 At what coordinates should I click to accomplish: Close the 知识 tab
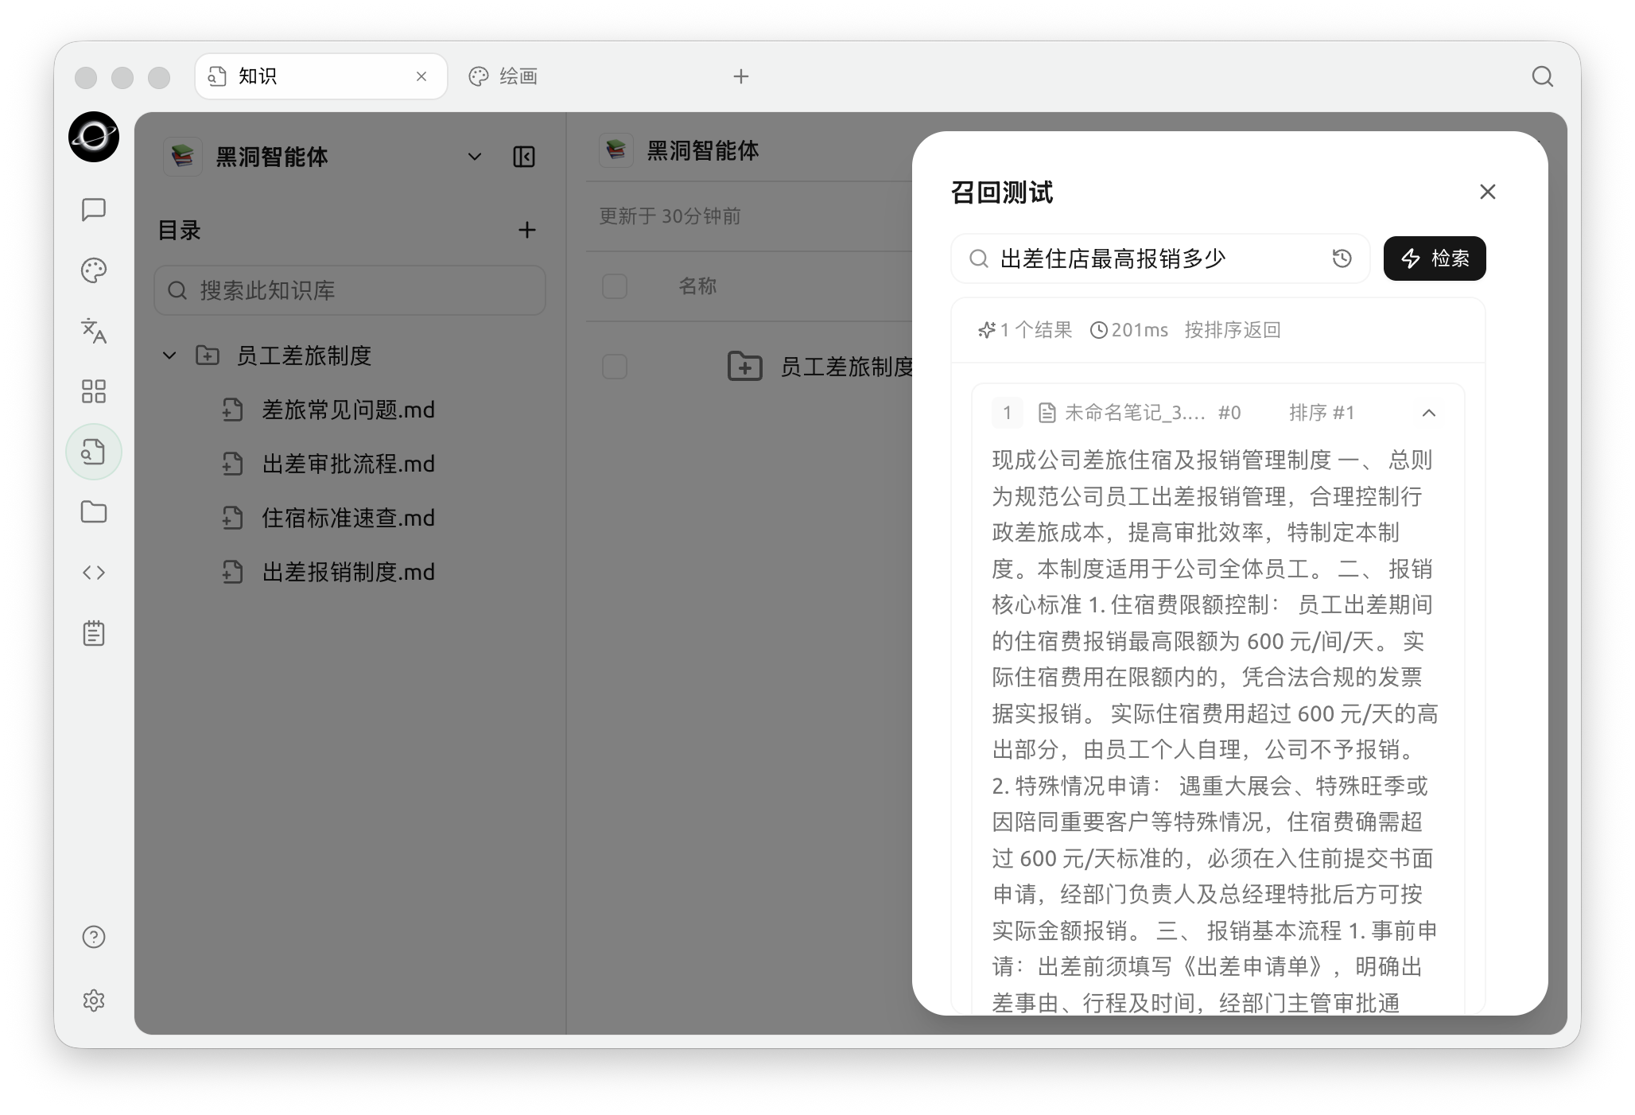(x=421, y=76)
